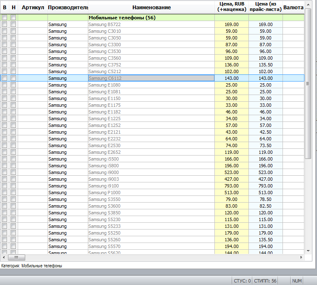The image size is (317, 285).
Task: Select the Samsung E1175 name cell
Action: (151, 105)
